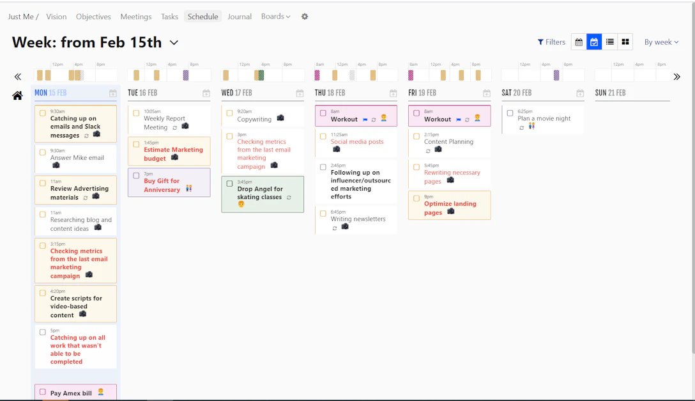
Task: Open the Boards dropdown menu
Action: 276,17
